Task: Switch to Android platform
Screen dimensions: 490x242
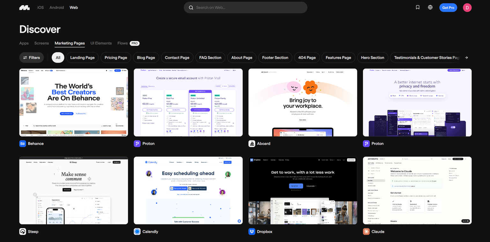Action: (56, 7)
